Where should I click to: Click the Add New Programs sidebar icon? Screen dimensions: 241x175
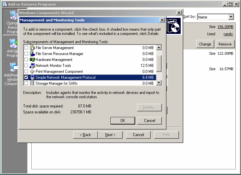tap(13, 44)
